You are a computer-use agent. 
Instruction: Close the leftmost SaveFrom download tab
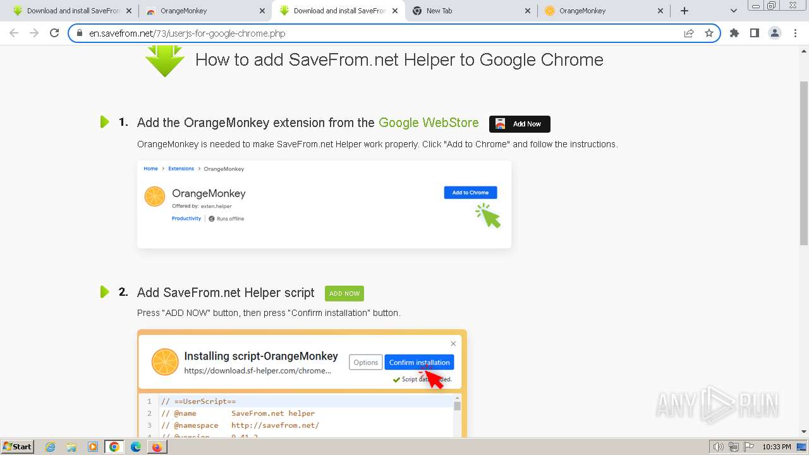(129, 11)
